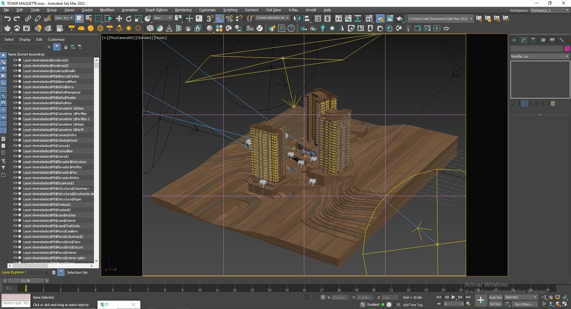The image size is (571, 309).
Task: Select the Select and Uniform Scale tool
Action: (x=138, y=18)
